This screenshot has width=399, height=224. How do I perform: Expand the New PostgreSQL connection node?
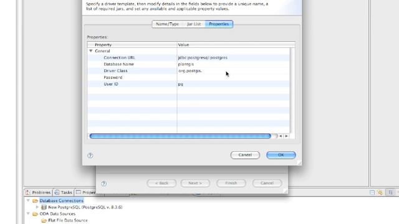click(37, 207)
